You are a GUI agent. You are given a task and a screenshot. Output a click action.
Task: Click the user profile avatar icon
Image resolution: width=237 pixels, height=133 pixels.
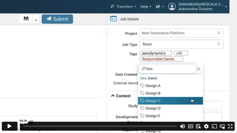172,6
